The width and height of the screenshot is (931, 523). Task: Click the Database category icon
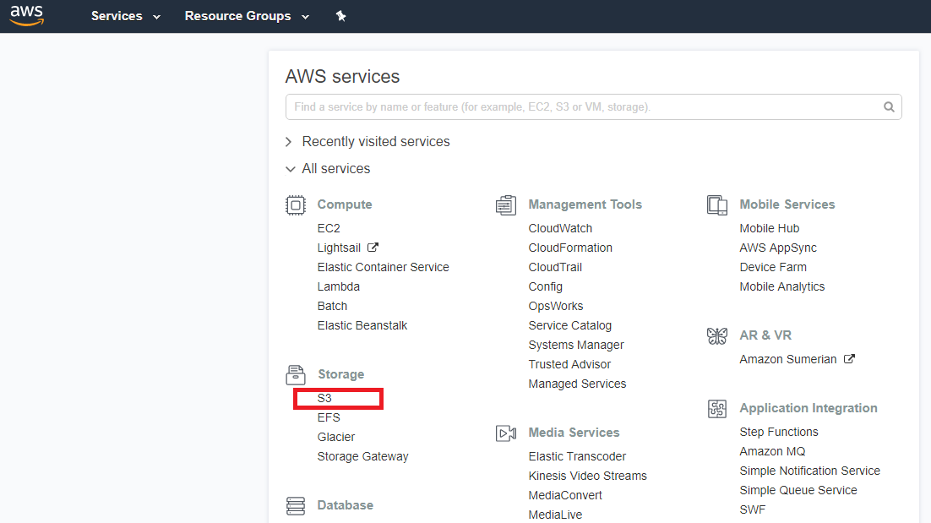(x=295, y=505)
